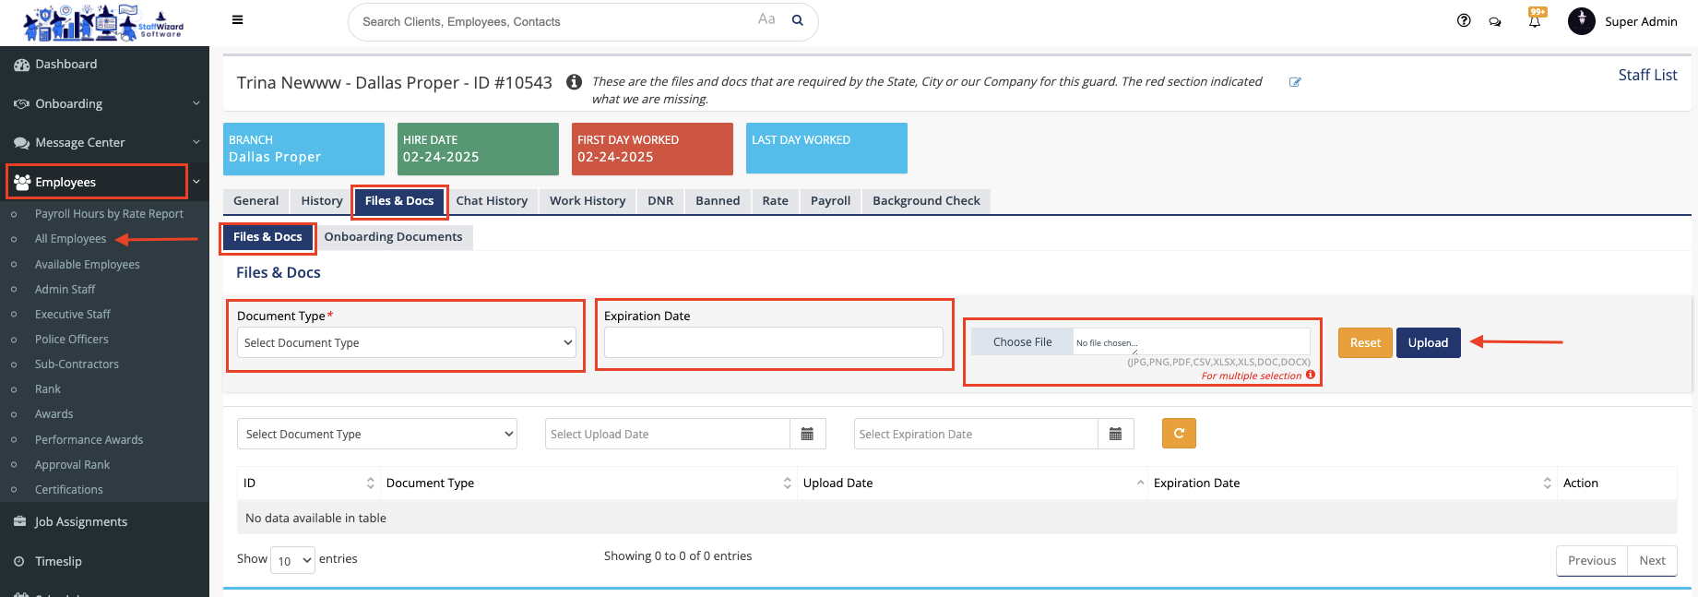Change the Show entries count dropdown
The width and height of the screenshot is (1698, 597).
(292, 560)
